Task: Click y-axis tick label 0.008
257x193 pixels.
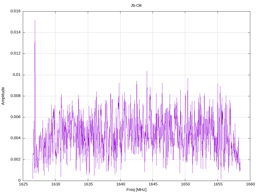Action: coord(16,96)
